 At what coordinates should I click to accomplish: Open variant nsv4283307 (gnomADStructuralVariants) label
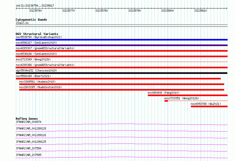(x=45, y=48)
